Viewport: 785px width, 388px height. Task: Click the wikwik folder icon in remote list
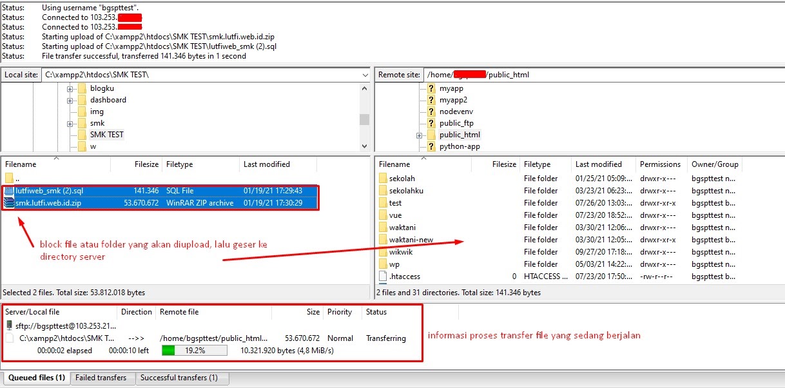point(382,252)
